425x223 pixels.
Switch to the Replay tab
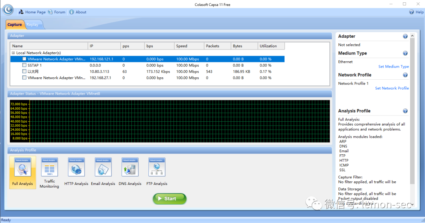coord(33,25)
